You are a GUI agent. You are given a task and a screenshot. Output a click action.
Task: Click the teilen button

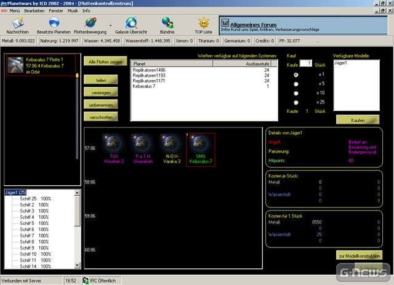pyautogui.click(x=101, y=81)
